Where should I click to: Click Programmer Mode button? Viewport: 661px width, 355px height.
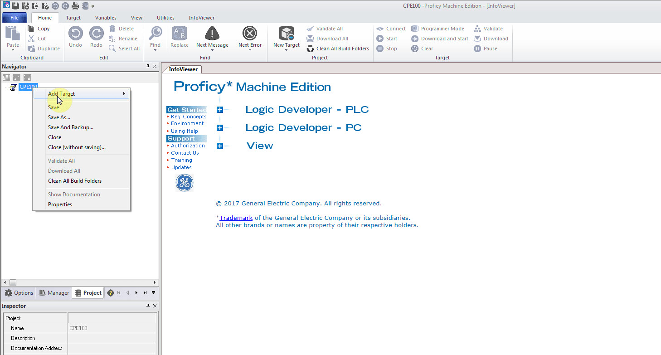[x=438, y=29]
